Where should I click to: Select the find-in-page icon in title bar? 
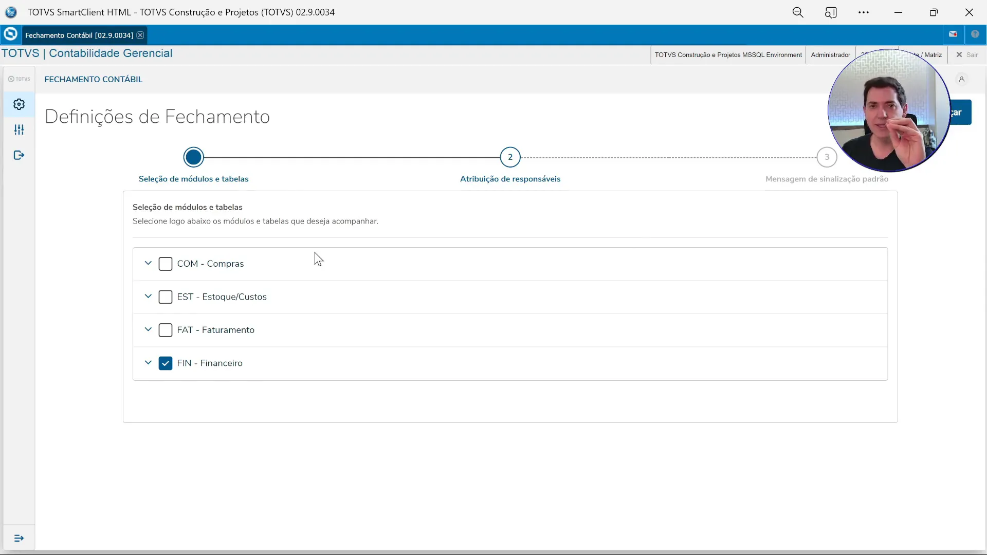[831, 12]
